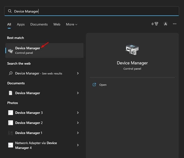Switch to the Documents tab
184x158 pixels.
point(39,24)
